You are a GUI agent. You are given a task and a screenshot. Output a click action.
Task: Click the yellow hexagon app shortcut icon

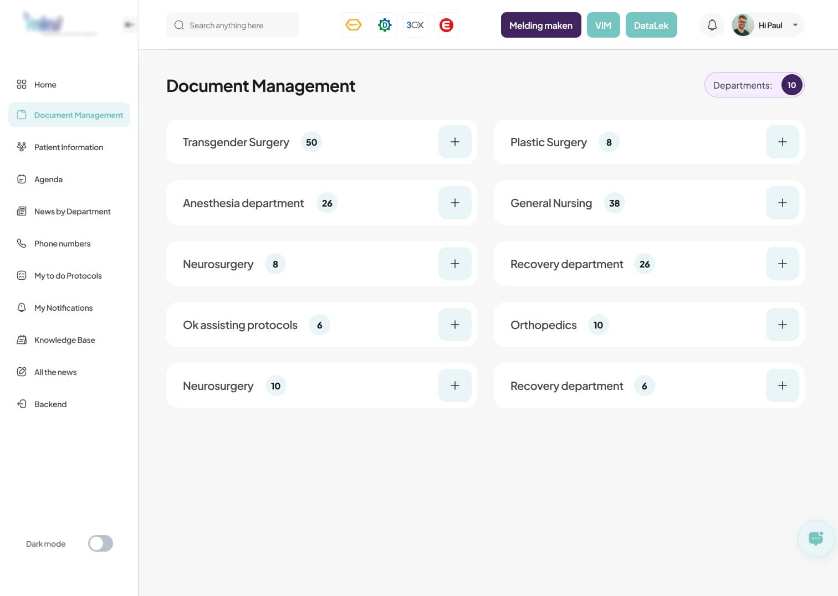[x=353, y=25]
